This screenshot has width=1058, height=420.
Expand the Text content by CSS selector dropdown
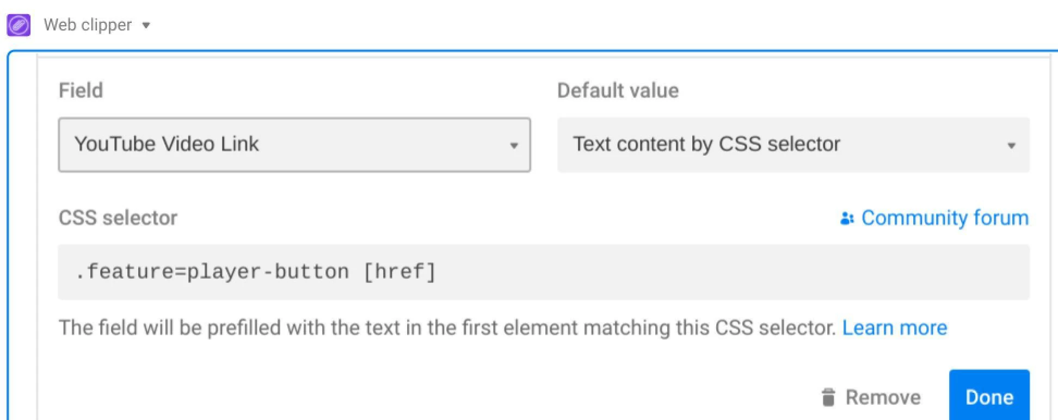(793, 145)
